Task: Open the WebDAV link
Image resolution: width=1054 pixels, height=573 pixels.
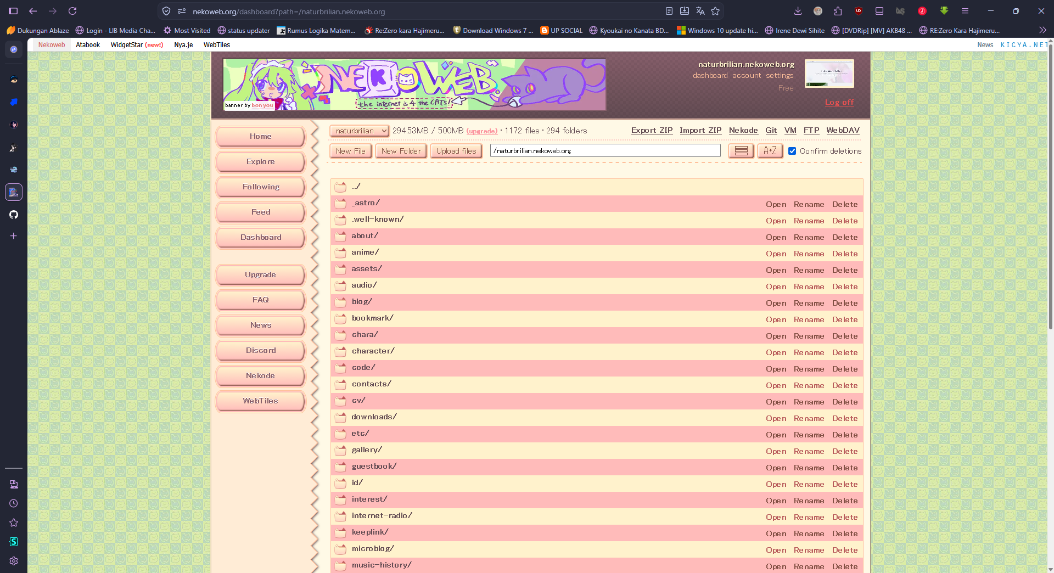Action: tap(843, 130)
